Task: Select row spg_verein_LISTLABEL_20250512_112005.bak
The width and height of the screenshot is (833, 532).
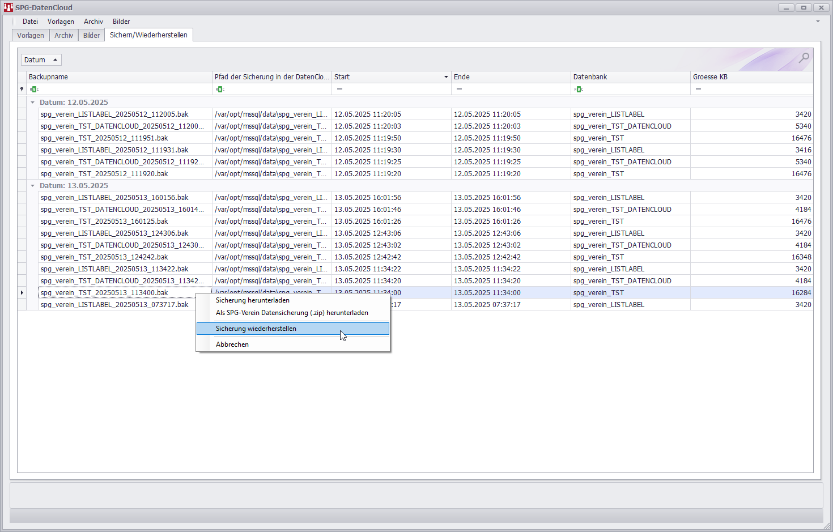Action: coord(419,114)
